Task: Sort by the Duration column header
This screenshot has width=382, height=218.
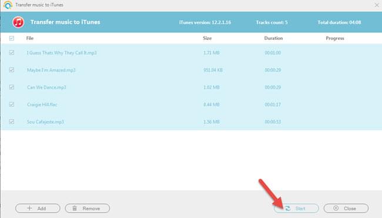Action: (273, 38)
